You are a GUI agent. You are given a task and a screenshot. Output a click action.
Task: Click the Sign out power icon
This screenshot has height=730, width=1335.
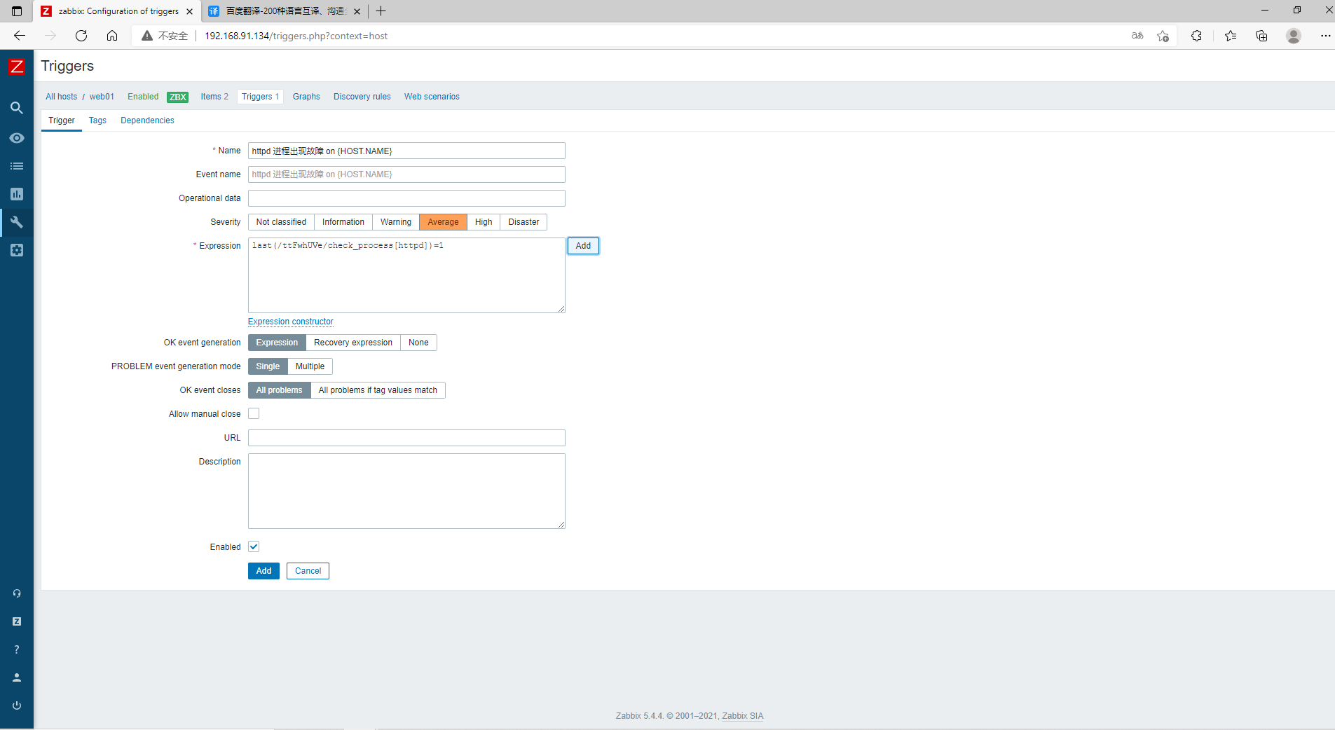click(x=17, y=705)
